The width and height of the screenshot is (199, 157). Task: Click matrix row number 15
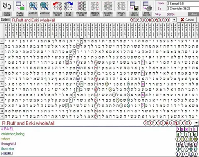coord(2,117)
